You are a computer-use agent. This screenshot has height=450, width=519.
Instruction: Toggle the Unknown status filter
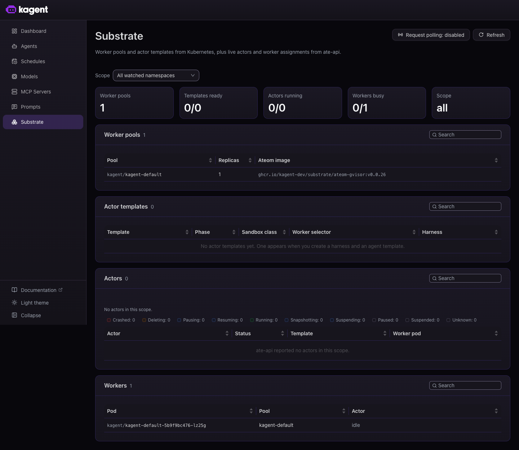[x=462, y=320]
